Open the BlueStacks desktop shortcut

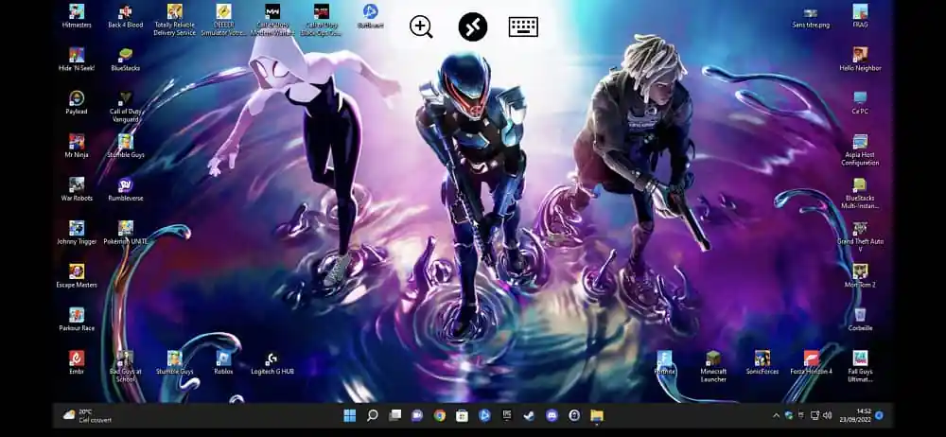126,60
